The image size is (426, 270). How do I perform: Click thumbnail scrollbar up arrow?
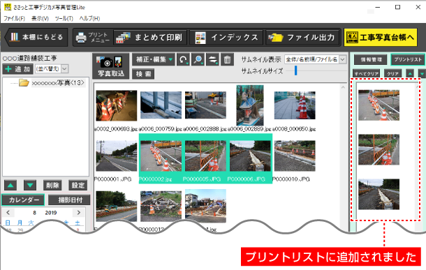pos(343,87)
